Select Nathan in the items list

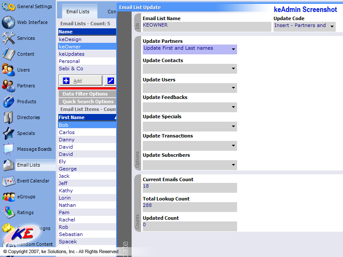[87, 205]
